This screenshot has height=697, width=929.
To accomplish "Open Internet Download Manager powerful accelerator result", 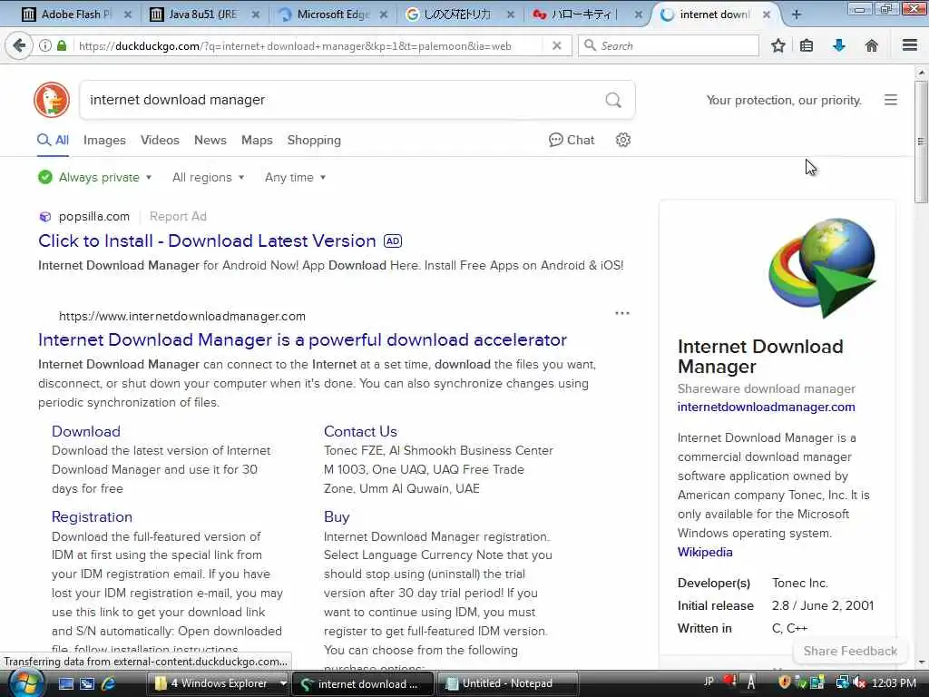I will pos(302,339).
